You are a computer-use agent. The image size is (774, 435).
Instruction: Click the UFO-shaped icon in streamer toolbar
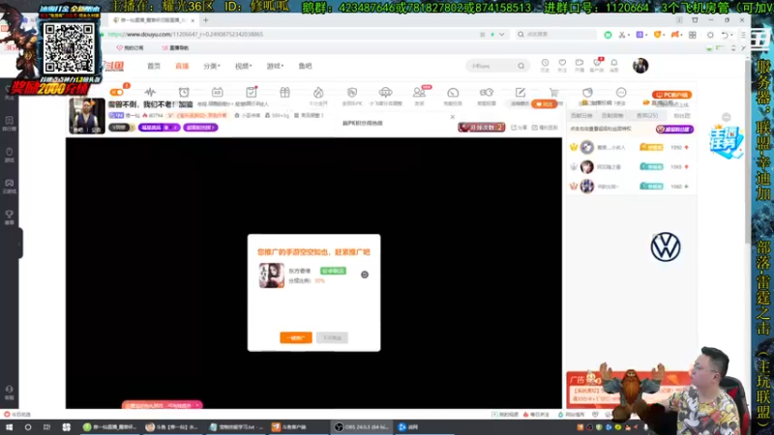(385, 92)
